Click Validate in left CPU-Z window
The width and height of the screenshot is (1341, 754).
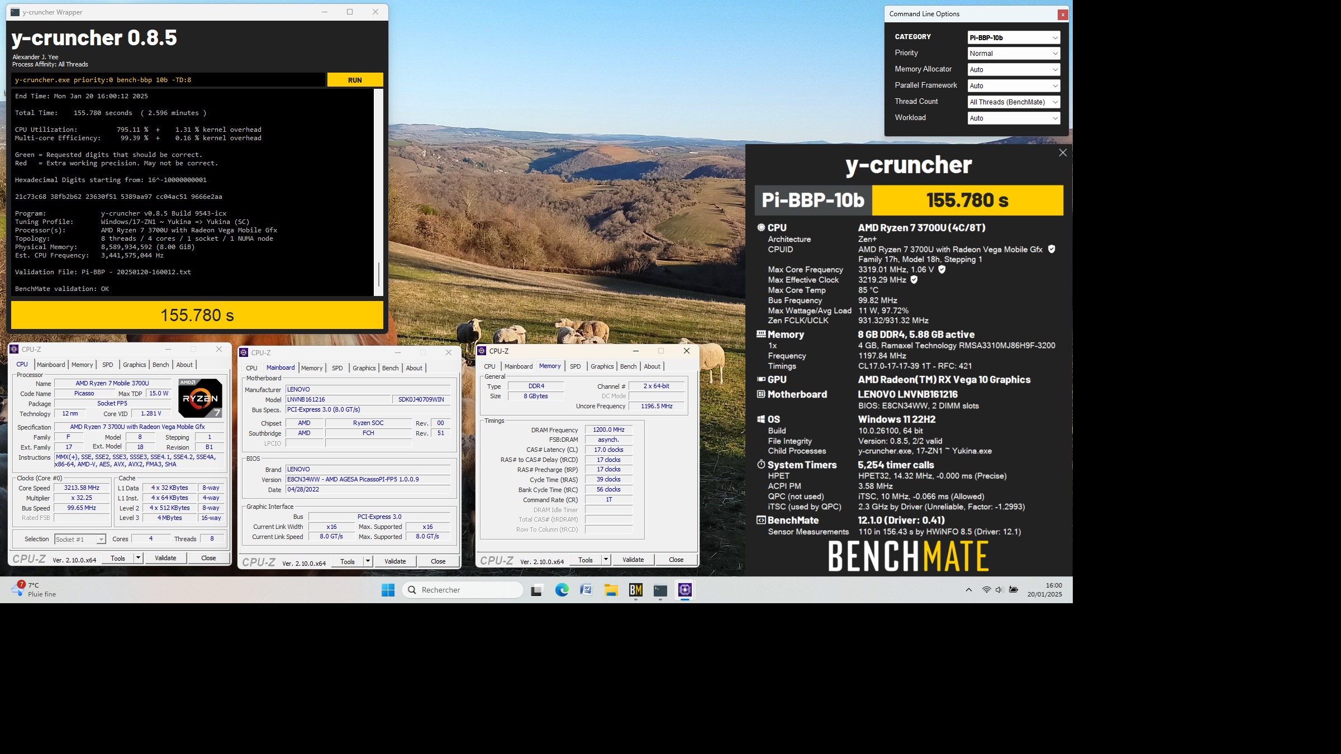tap(165, 558)
